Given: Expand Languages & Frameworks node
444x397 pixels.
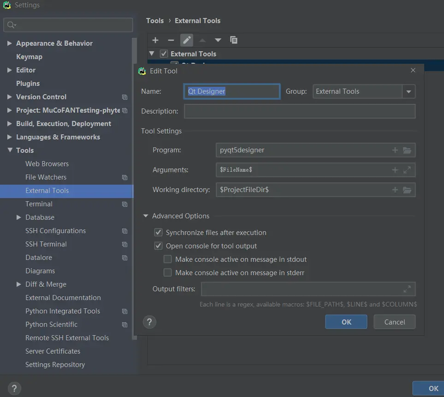Looking at the screenshot, I should click(x=9, y=137).
